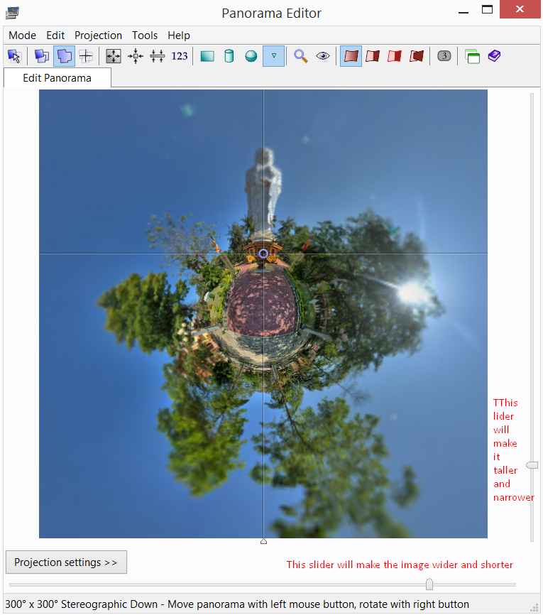Expand the Projection settings panel
The height and width of the screenshot is (615, 543).
click(66, 562)
